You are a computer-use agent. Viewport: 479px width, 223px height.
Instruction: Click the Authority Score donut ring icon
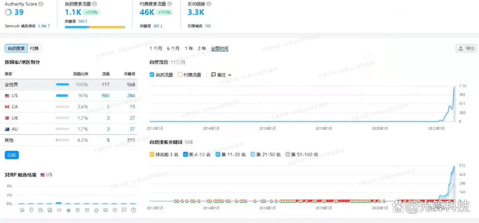8,13
